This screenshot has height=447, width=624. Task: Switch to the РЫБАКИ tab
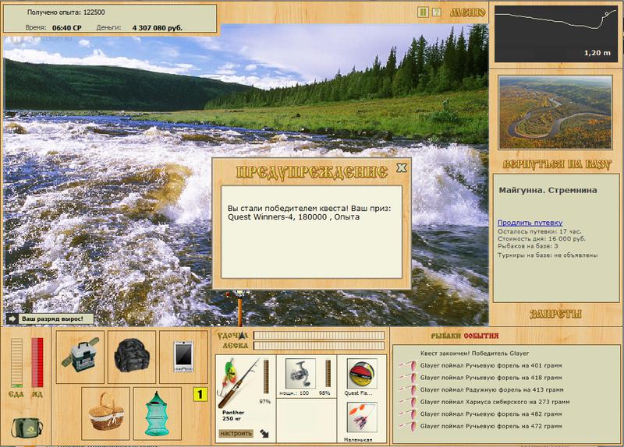(446, 336)
